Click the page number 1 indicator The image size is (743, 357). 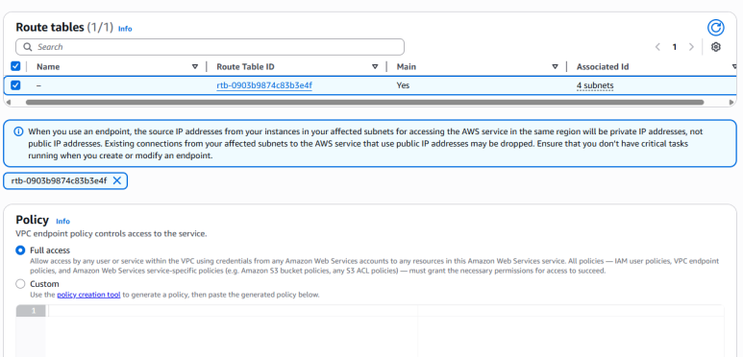click(x=675, y=47)
